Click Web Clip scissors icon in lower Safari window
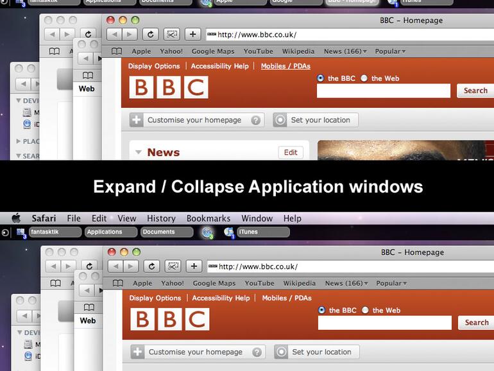This screenshot has height=371, width=494. tap(173, 266)
